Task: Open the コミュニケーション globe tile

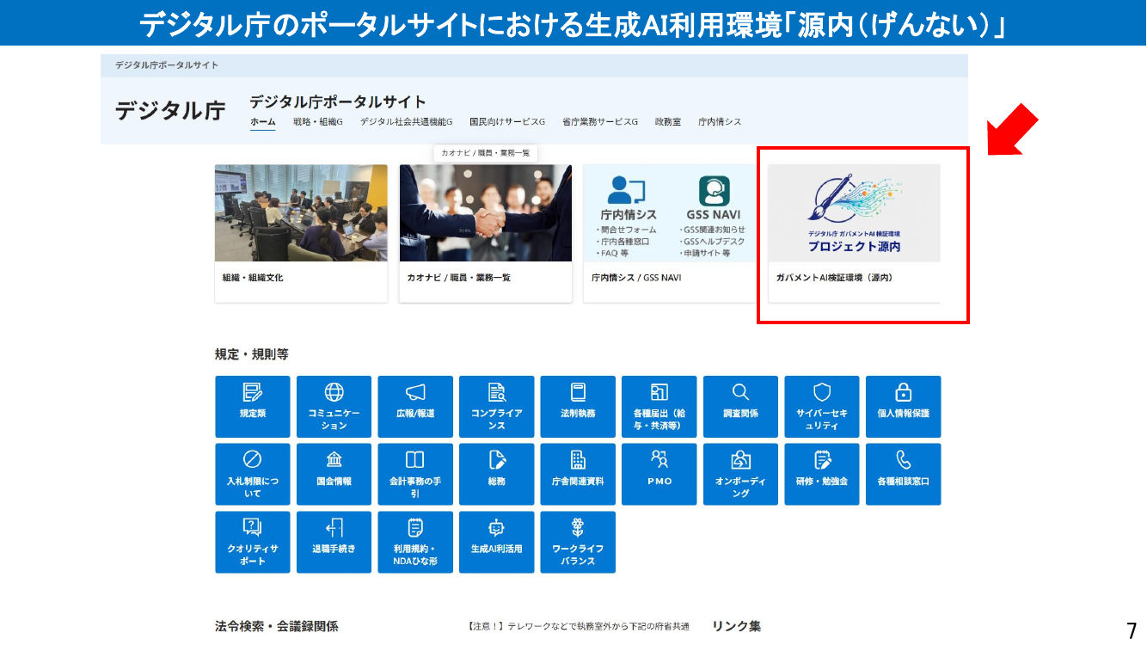Action: pyautogui.click(x=334, y=407)
